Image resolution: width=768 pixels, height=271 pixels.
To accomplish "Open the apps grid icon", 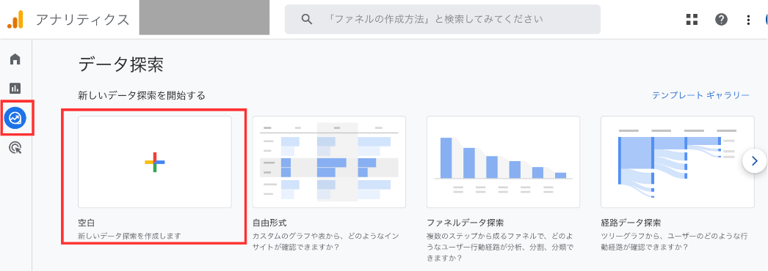I will click(x=692, y=20).
